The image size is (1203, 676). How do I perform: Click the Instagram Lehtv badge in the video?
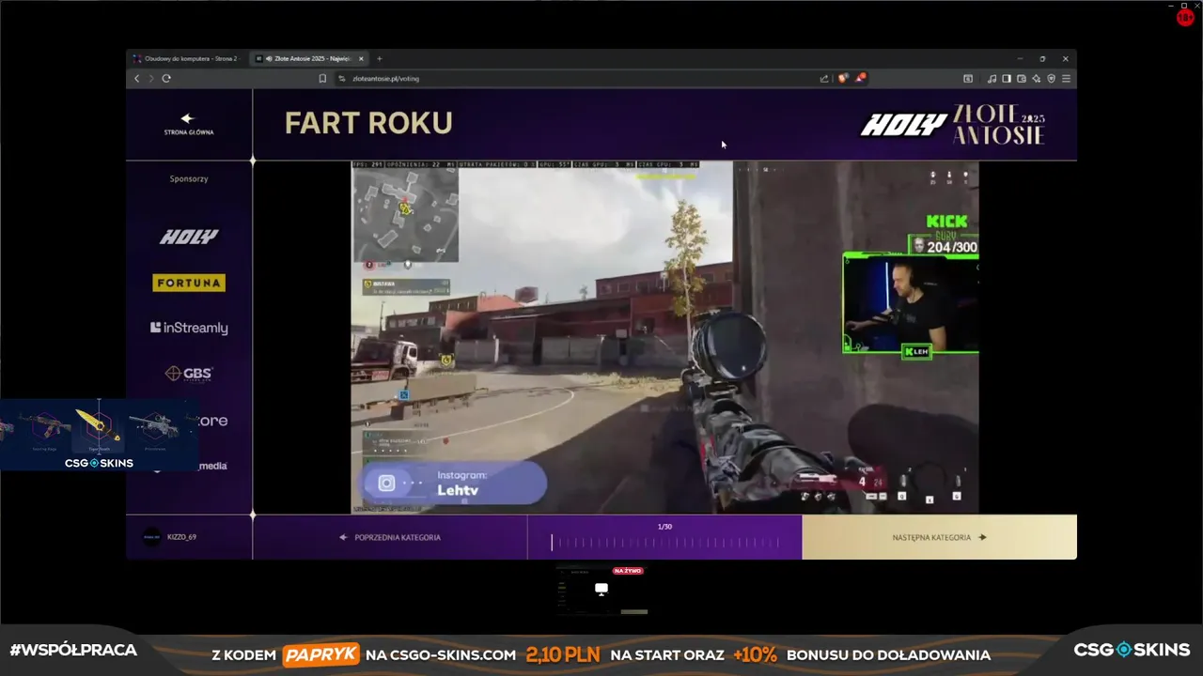454,484
